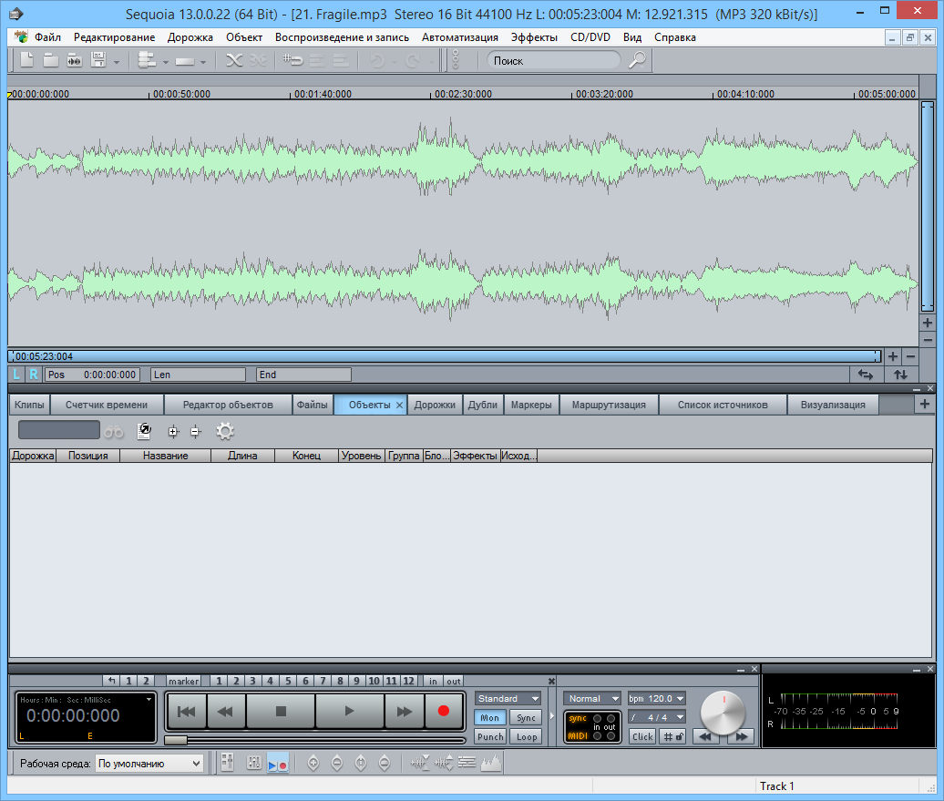
Task: Open the gear settings in Objects panel
Action: pyautogui.click(x=224, y=431)
